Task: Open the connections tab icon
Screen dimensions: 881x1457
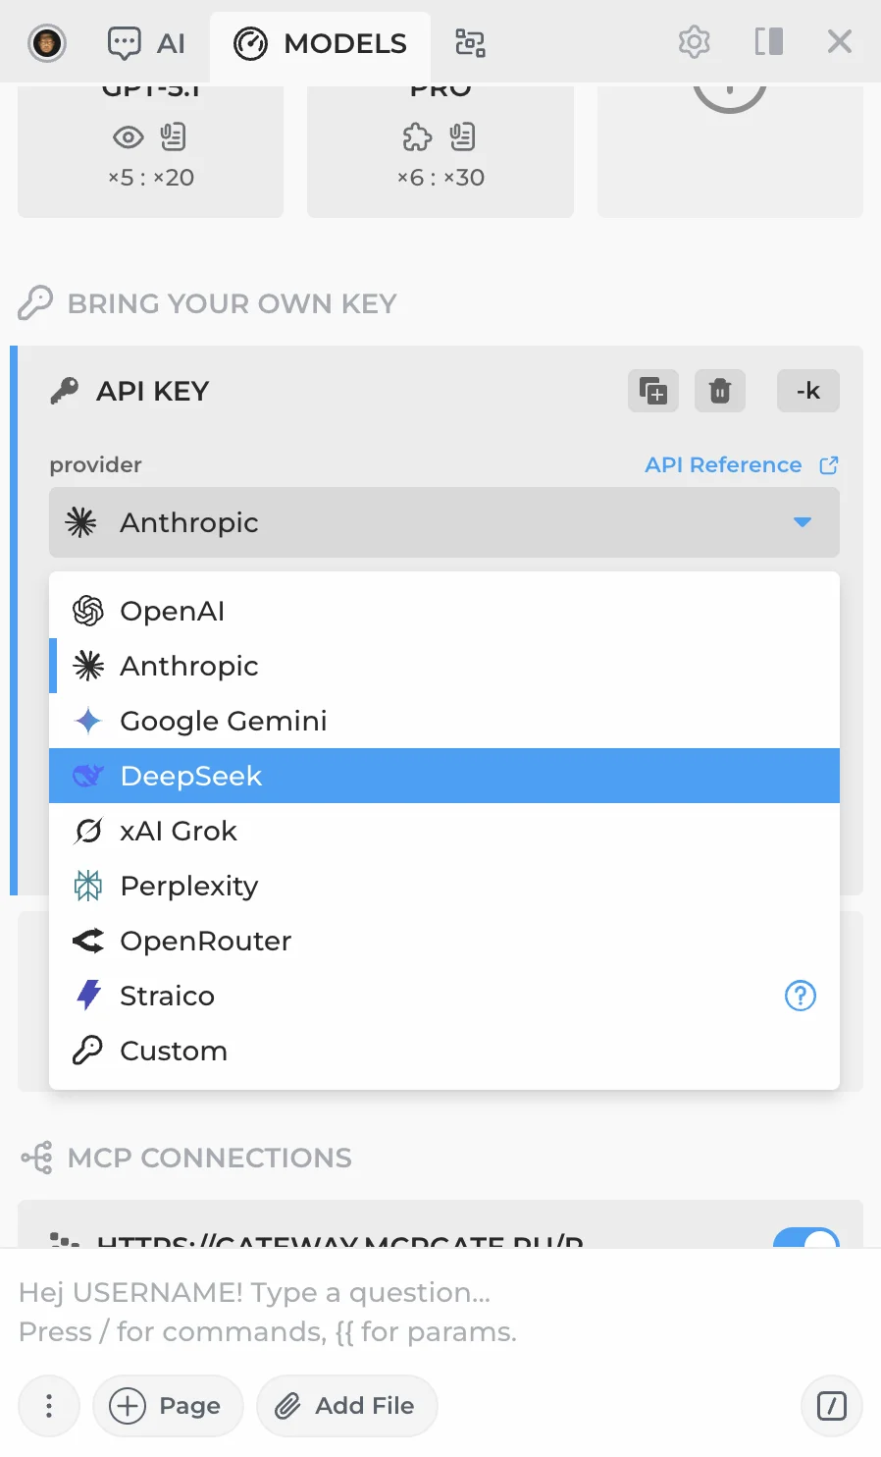Action: tap(470, 43)
